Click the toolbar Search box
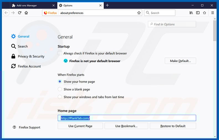Viewport: 219px width, 140px height. click(160, 13)
